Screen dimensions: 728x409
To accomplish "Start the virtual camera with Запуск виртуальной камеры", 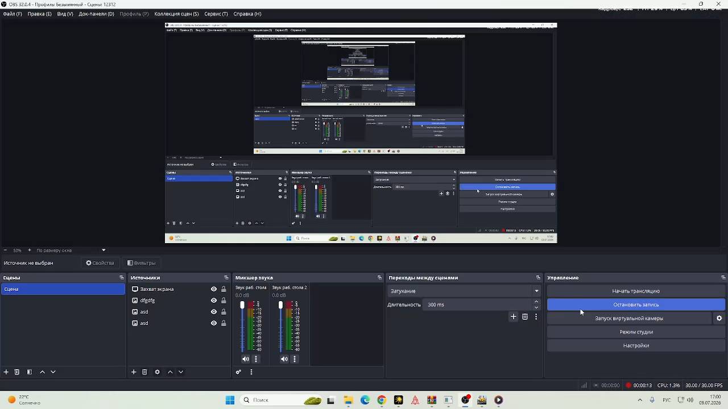I will point(629,318).
